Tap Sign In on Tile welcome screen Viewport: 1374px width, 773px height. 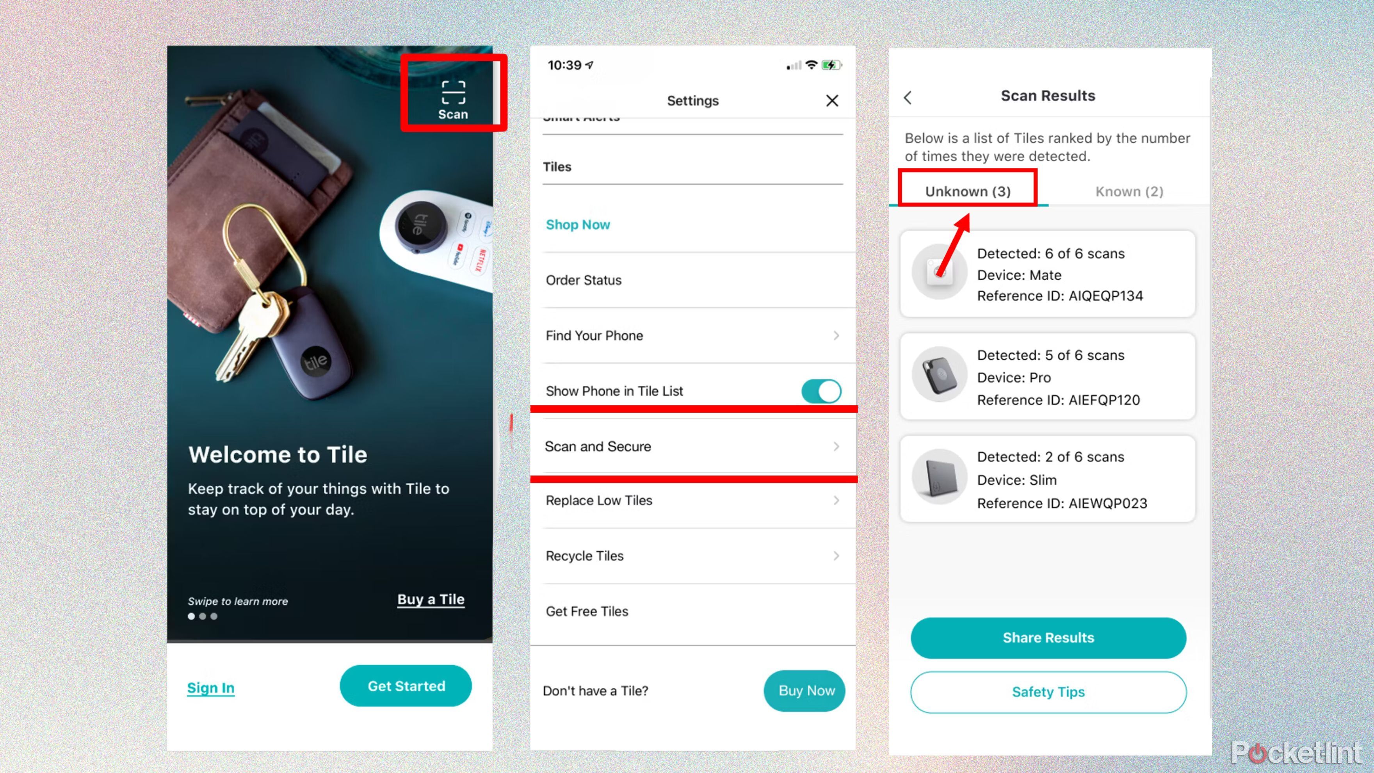(x=210, y=687)
